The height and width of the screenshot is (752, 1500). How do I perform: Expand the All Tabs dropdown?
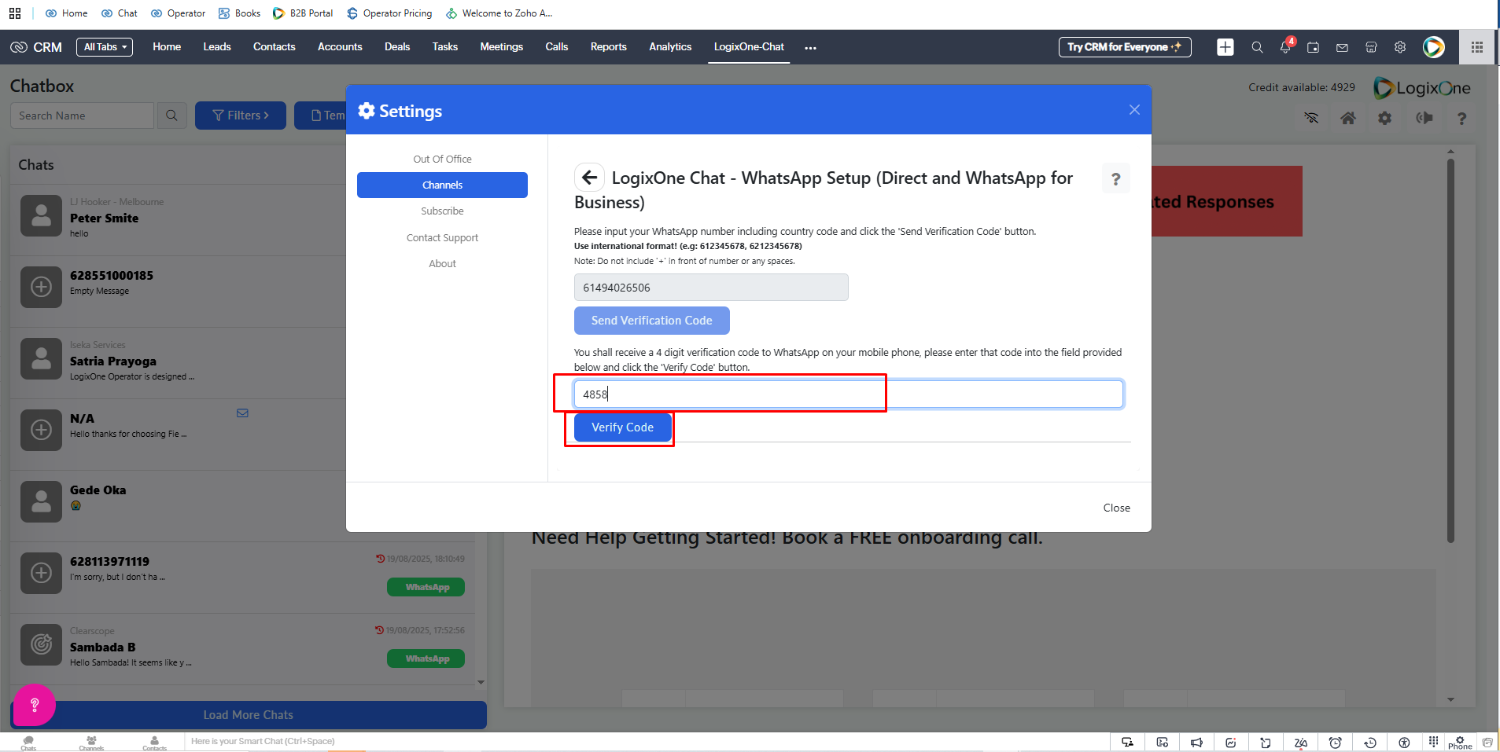(105, 47)
